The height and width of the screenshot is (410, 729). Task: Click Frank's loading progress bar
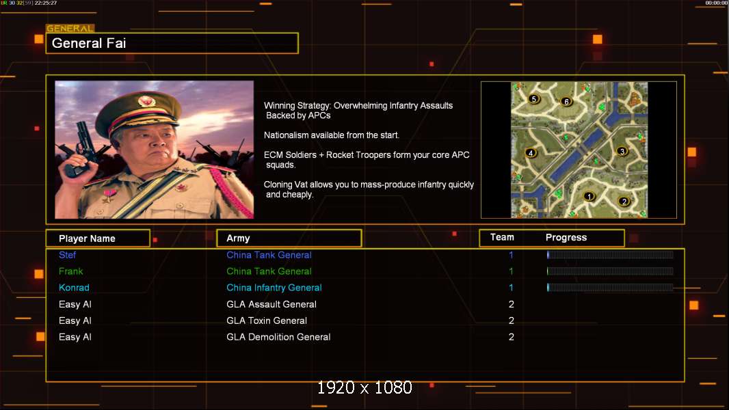click(610, 271)
